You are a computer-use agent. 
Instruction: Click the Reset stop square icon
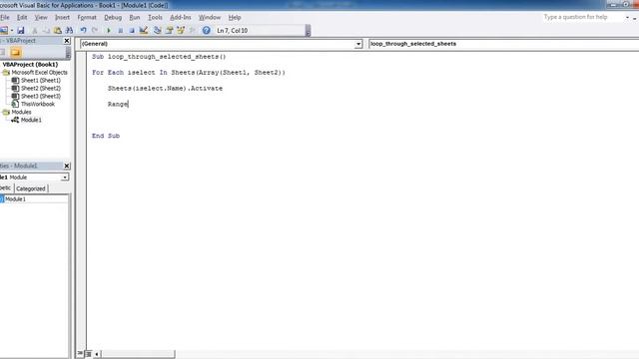click(x=132, y=31)
